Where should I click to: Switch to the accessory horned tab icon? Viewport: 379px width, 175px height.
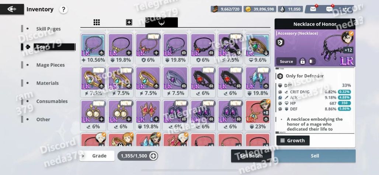(161, 22)
